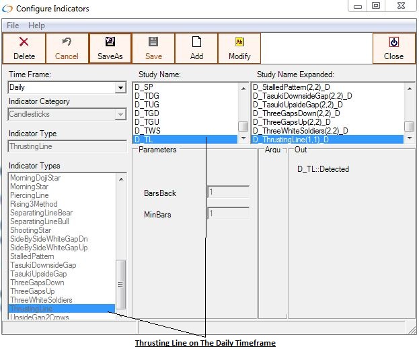Screen dimensions: 419x349
Task: Open the File menu
Action: click(x=13, y=26)
